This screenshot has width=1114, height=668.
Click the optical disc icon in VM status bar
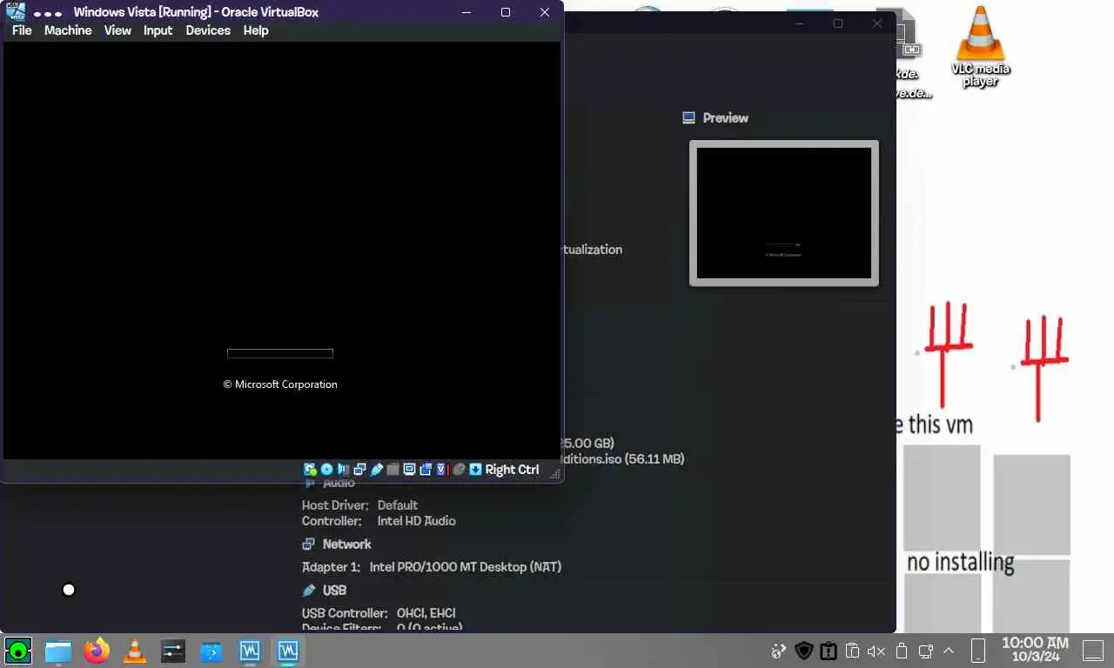coord(326,470)
